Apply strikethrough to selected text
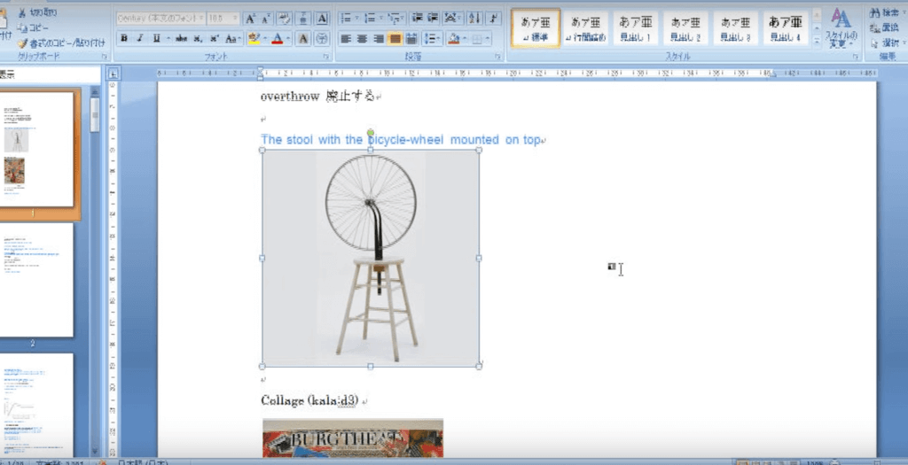The height and width of the screenshot is (465, 908). point(182,38)
